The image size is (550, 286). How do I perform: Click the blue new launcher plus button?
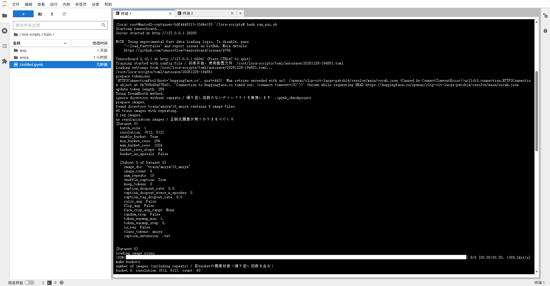pos(23,14)
